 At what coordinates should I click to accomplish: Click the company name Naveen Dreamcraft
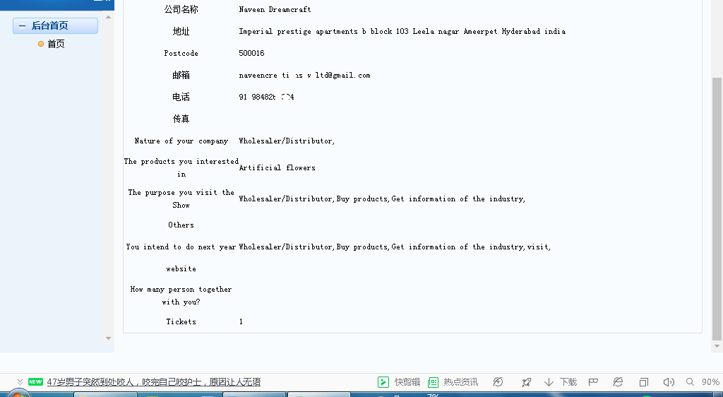(x=275, y=9)
